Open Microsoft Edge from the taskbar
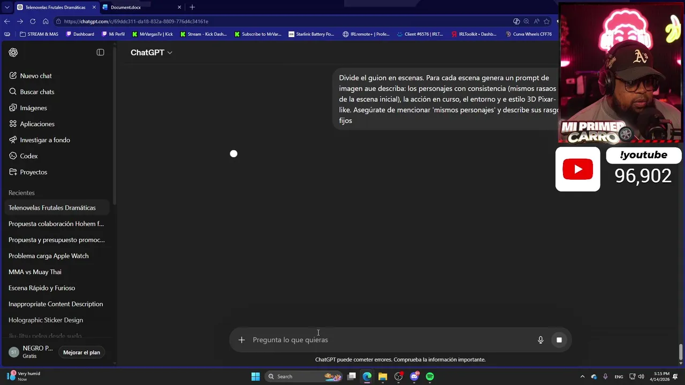The width and height of the screenshot is (685, 385). [367, 376]
